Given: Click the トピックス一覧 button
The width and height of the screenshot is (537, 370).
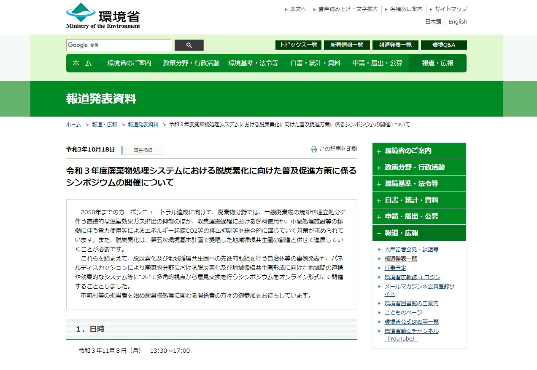Looking at the screenshot, I should click(x=298, y=45).
